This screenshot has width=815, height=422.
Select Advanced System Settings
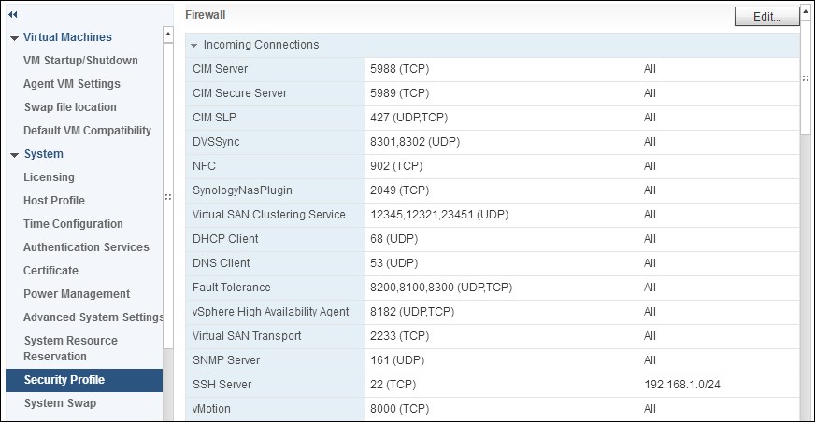tap(93, 317)
